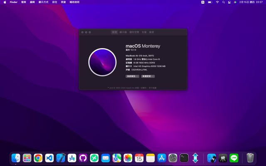Open Finder from the Dock

16,158
